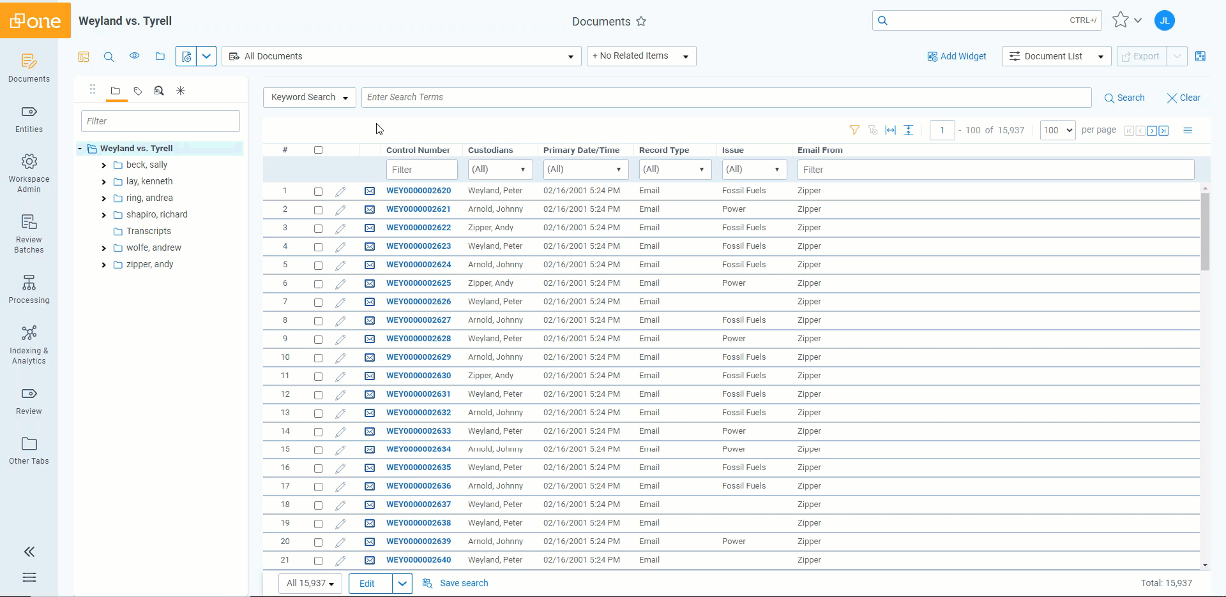Collapse the sidebar with double-chevron icon
This screenshot has width=1226, height=597.
coord(29,552)
